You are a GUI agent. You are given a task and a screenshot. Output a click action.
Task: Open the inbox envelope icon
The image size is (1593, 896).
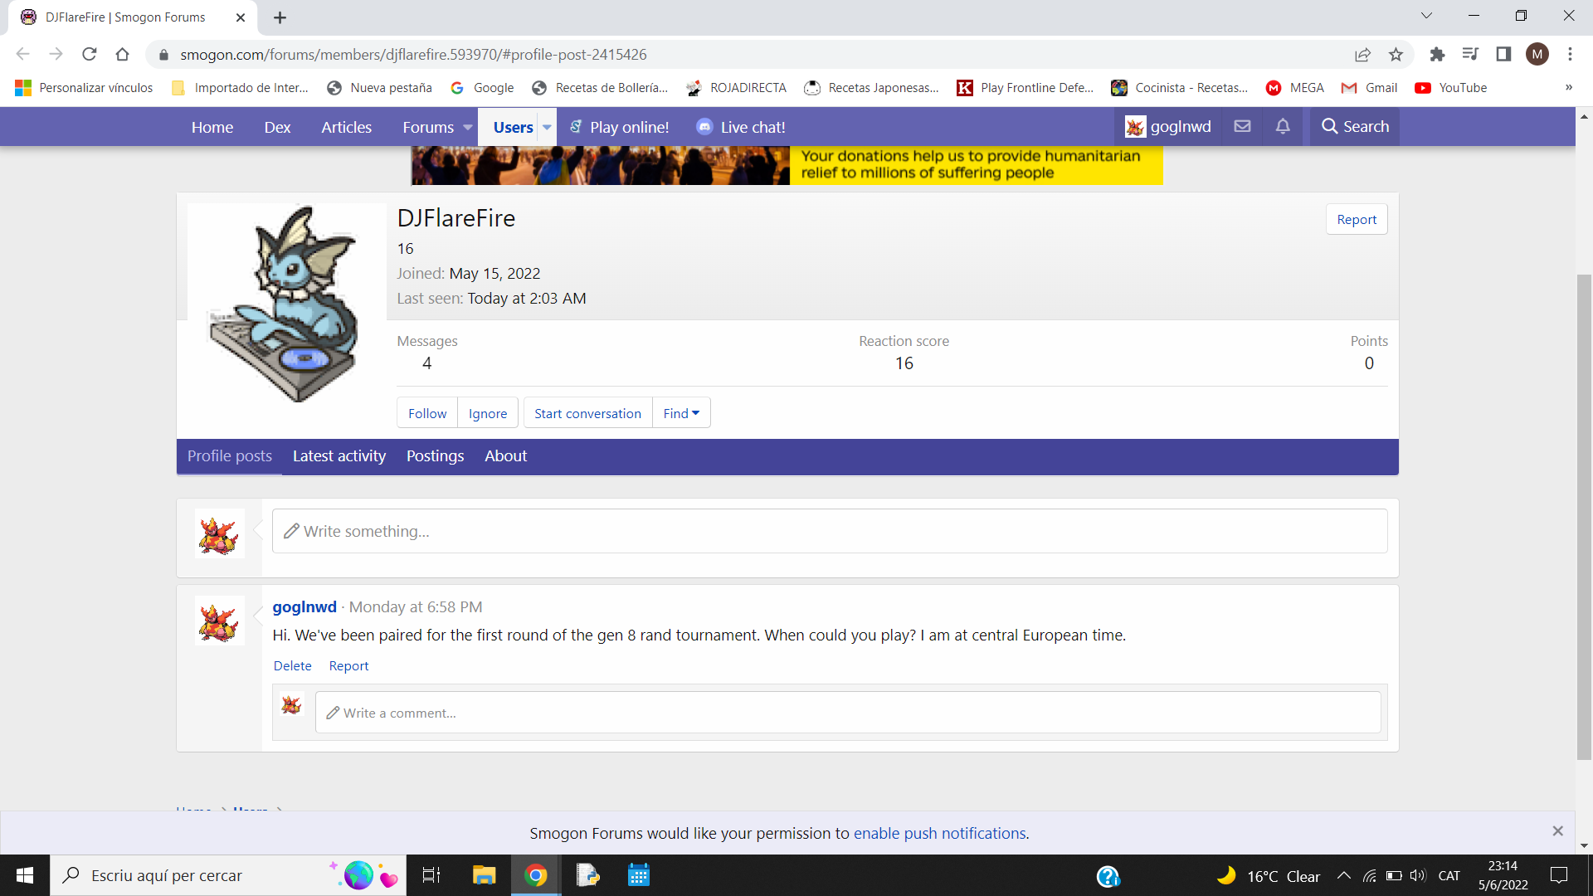tap(1242, 126)
